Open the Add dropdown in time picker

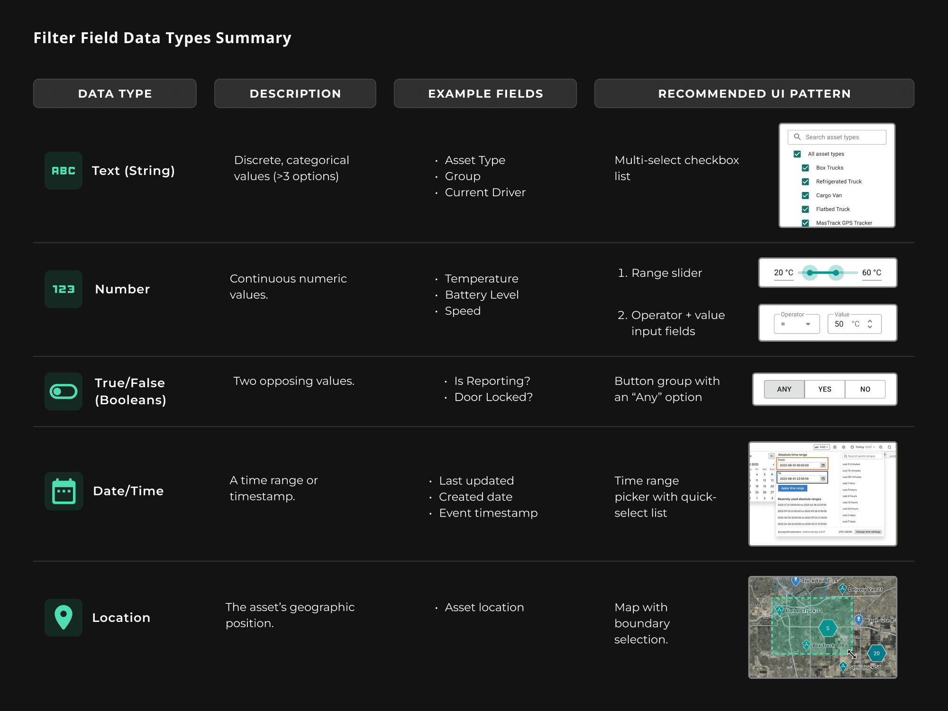click(821, 447)
